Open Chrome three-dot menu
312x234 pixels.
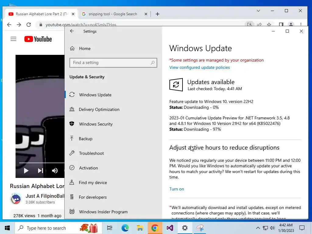pyautogui.click(x=301, y=24)
